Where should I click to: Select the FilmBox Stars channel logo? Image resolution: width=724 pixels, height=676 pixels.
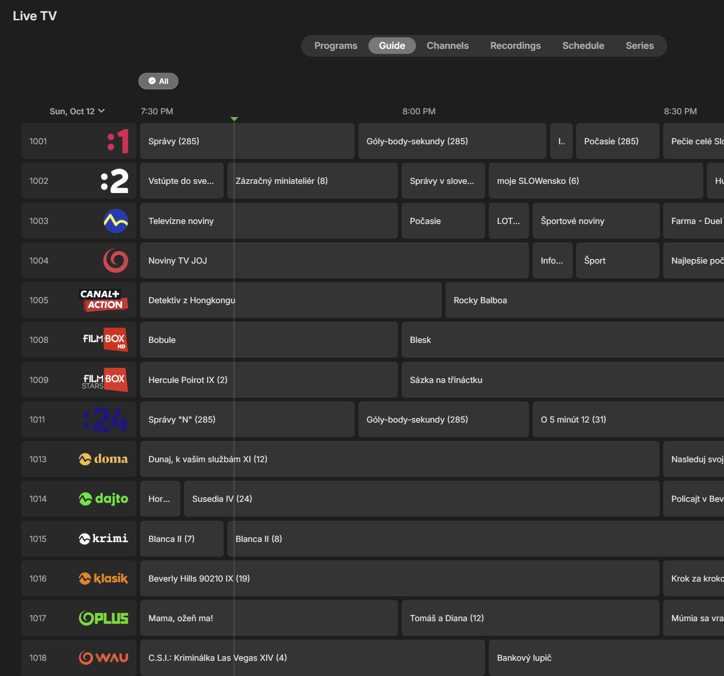click(105, 380)
